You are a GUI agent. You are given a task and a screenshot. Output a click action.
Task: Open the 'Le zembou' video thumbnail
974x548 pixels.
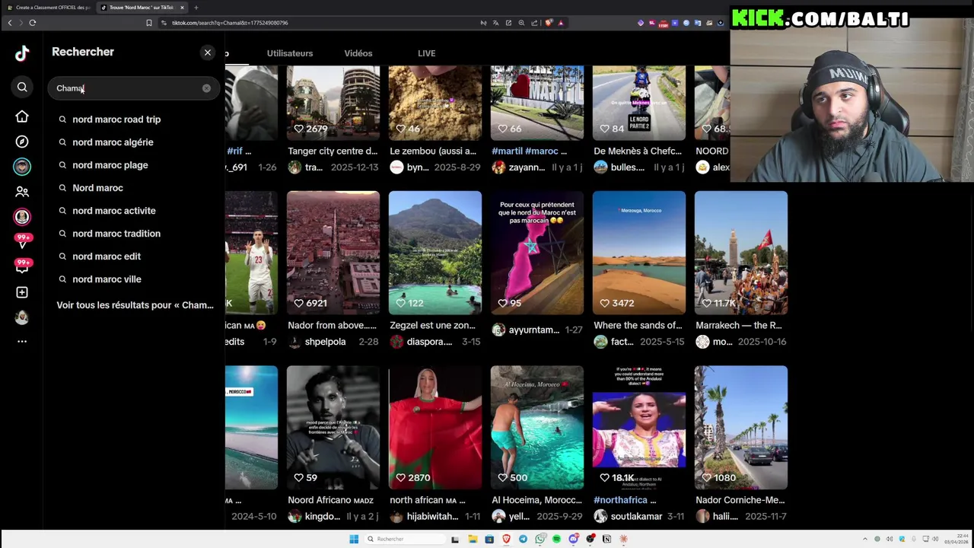click(x=435, y=103)
